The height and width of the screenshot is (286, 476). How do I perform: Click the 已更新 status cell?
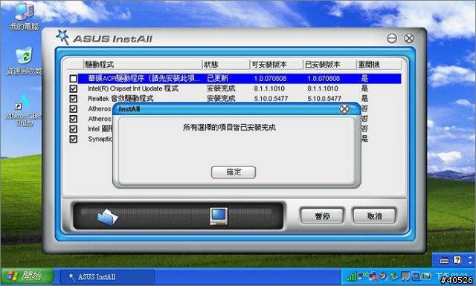click(x=217, y=78)
